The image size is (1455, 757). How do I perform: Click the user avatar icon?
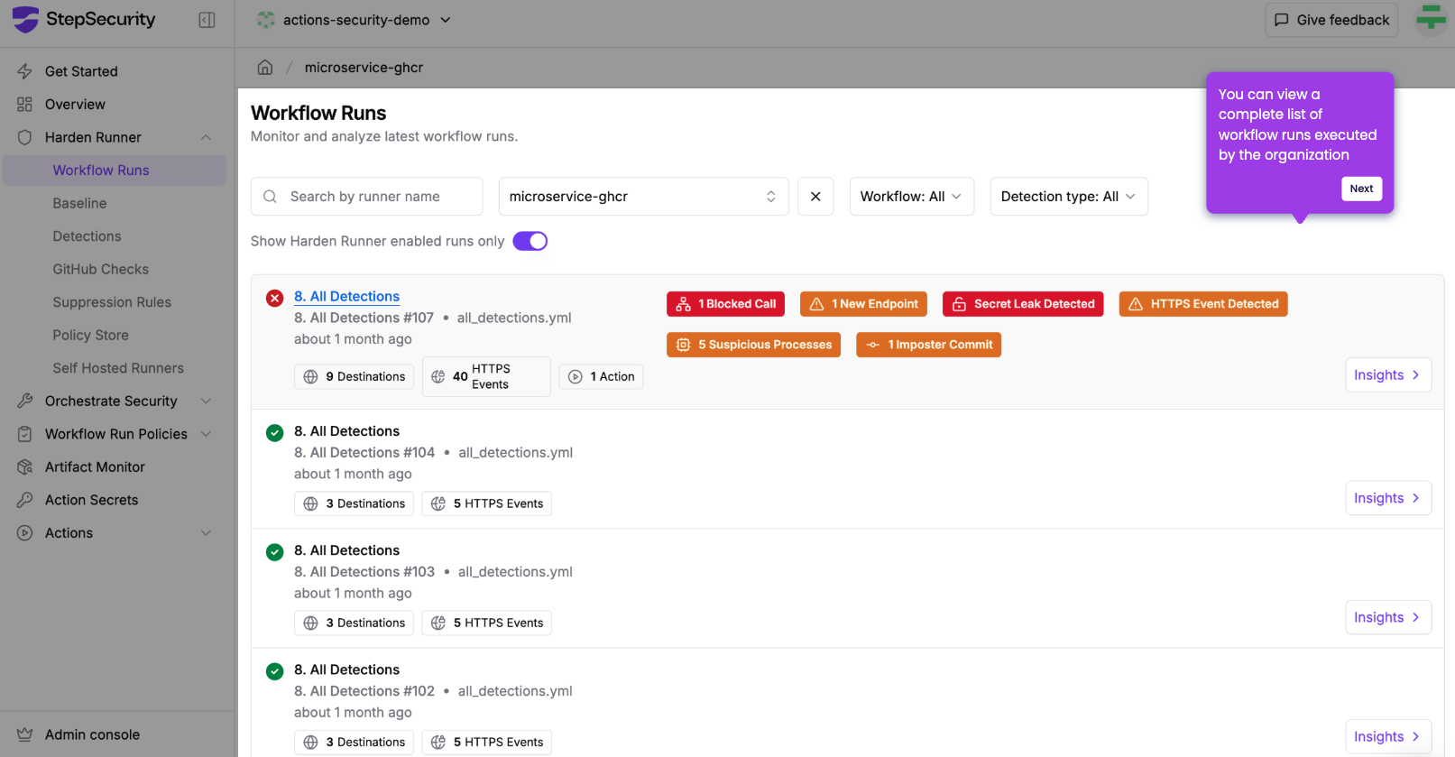point(1431,19)
